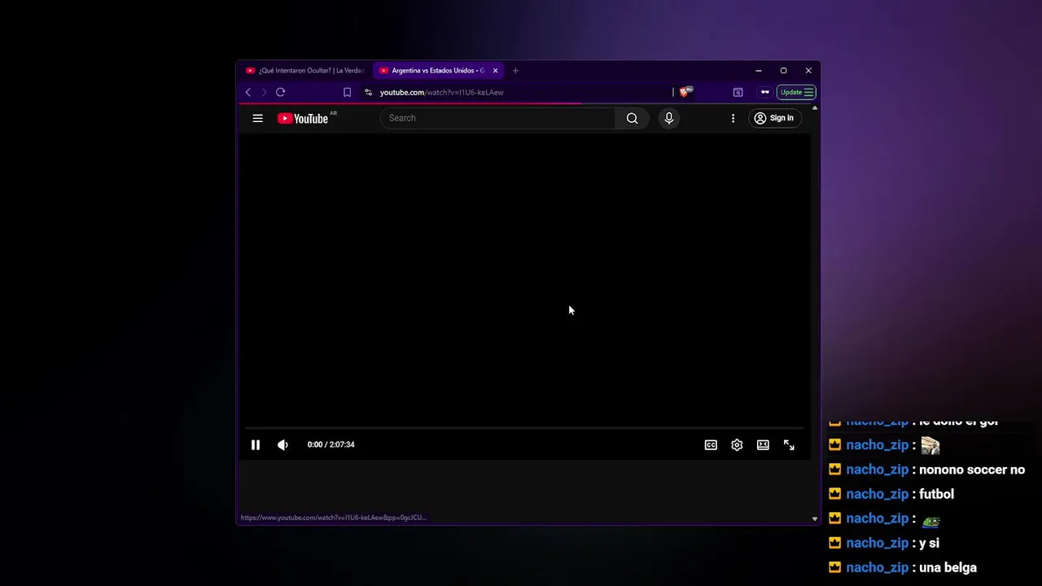Mute the video volume
The image size is (1042, 586).
tap(282, 444)
